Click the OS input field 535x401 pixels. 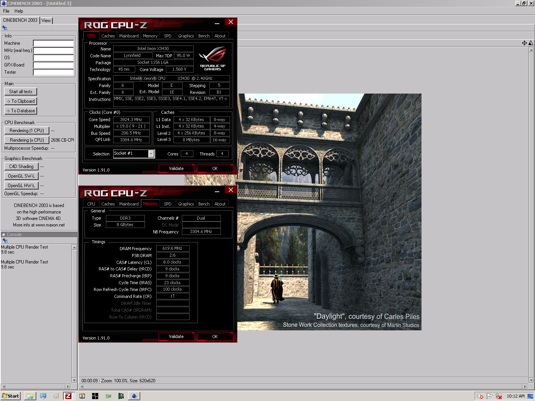click(53, 58)
